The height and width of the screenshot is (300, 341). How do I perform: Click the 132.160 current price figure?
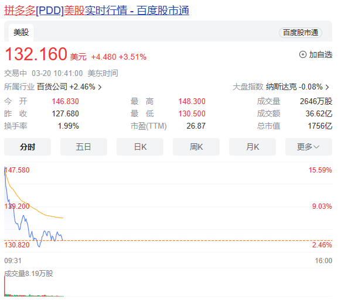[36, 54]
